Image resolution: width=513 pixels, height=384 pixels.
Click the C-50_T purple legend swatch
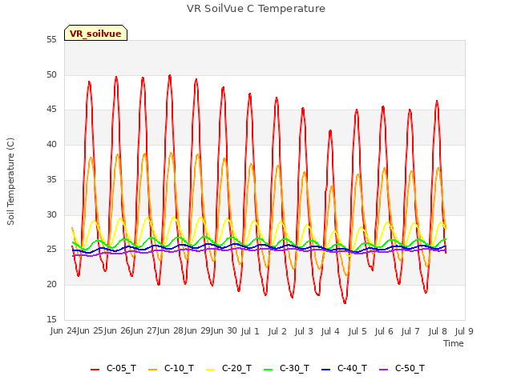(383, 370)
